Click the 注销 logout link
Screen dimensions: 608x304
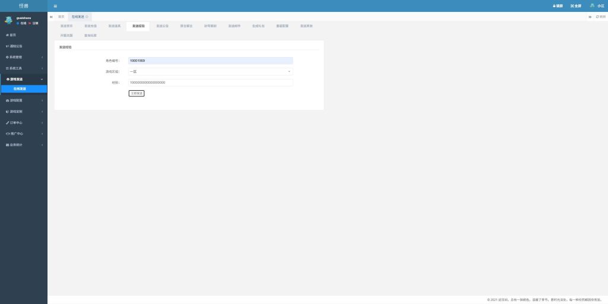(34, 23)
